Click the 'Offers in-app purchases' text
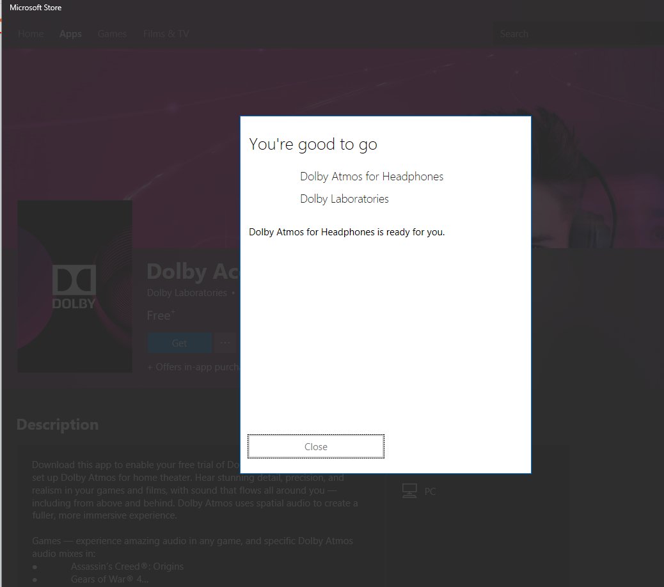The width and height of the screenshot is (664, 587). point(193,367)
